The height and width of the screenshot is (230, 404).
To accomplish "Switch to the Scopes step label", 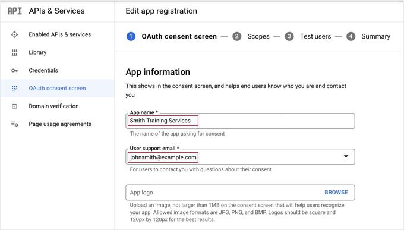I will [x=258, y=36].
